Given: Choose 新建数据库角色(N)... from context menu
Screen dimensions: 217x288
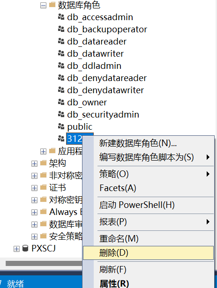Looking at the screenshot, I should tap(148, 143).
